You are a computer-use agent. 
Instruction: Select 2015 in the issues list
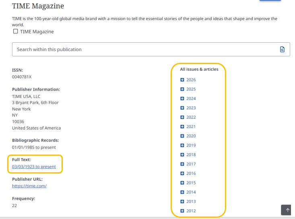click(191, 183)
